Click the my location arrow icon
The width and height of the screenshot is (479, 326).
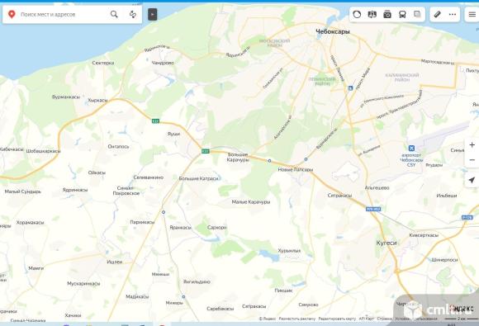point(472,180)
